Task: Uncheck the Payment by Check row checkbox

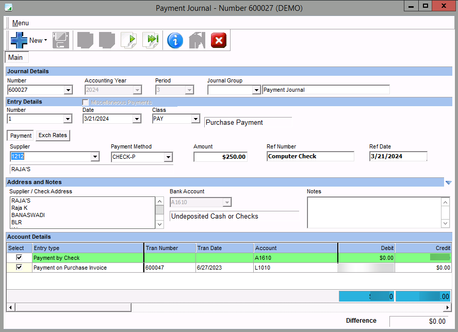Action: point(19,258)
